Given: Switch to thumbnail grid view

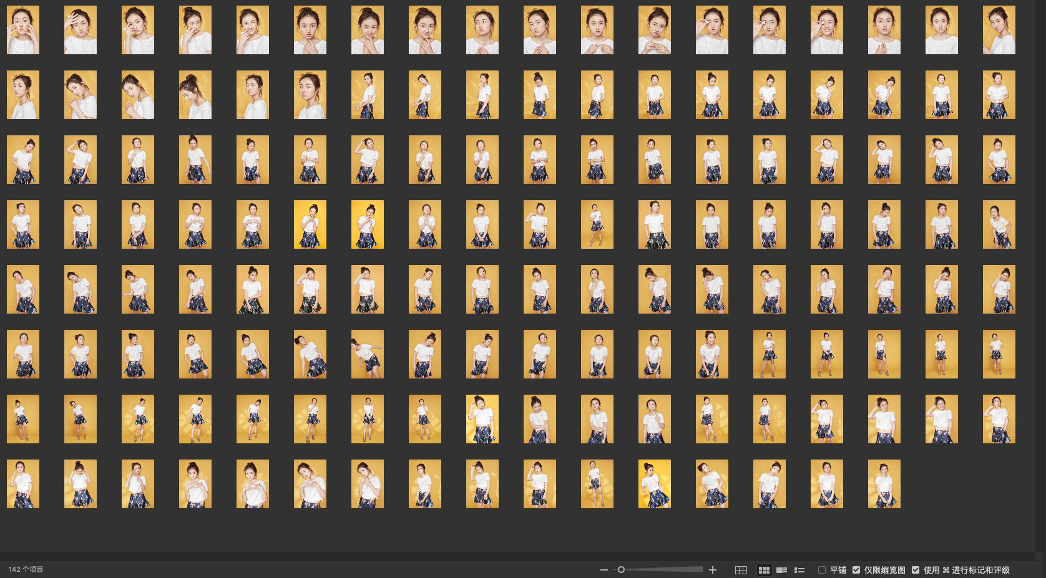Looking at the screenshot, I should [764, 570].
